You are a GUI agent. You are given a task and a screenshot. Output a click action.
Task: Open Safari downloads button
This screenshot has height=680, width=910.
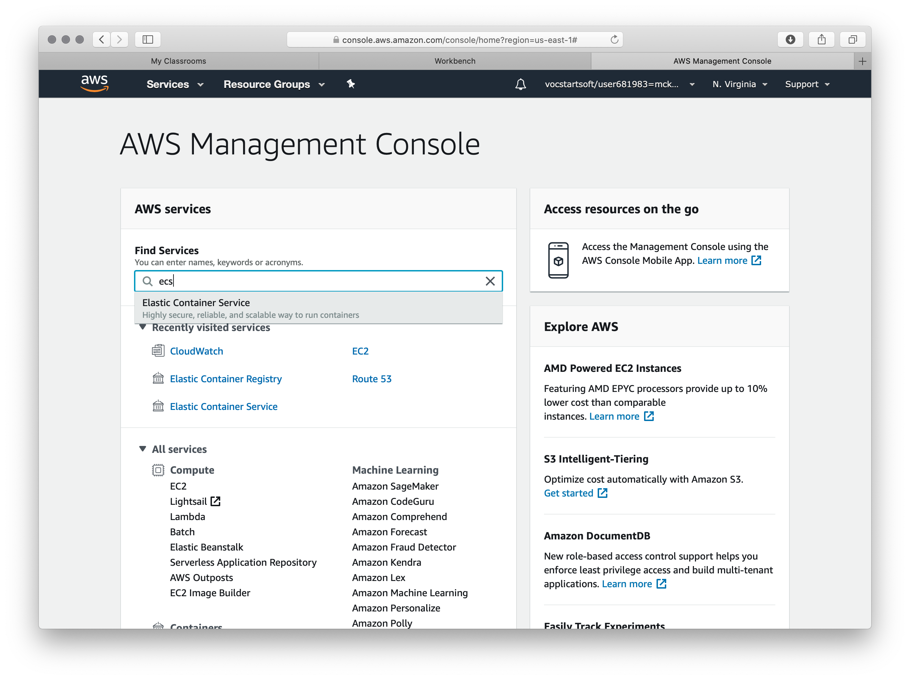click(790, 39)
